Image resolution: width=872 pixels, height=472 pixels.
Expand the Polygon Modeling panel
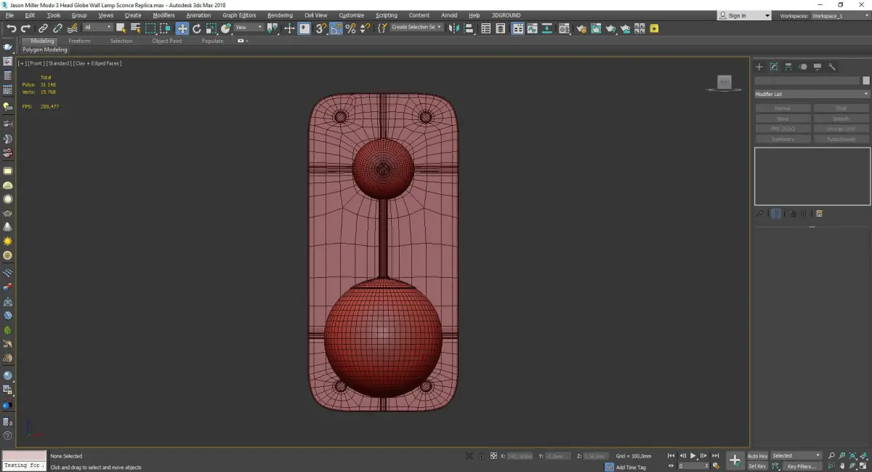45,49
